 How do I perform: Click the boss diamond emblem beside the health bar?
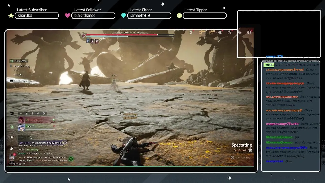click(83, 35)
